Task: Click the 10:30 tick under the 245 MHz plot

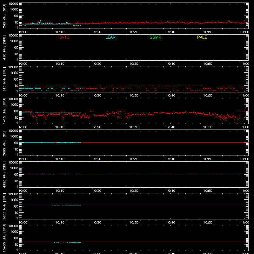Action: (134, 32)
